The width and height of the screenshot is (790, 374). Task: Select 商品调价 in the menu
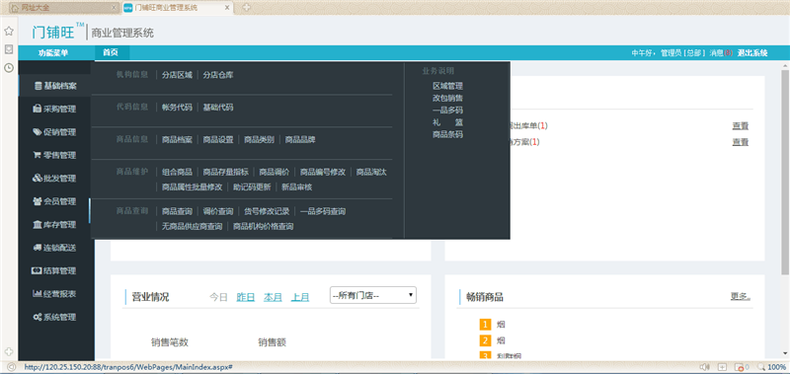pos(275,172)
